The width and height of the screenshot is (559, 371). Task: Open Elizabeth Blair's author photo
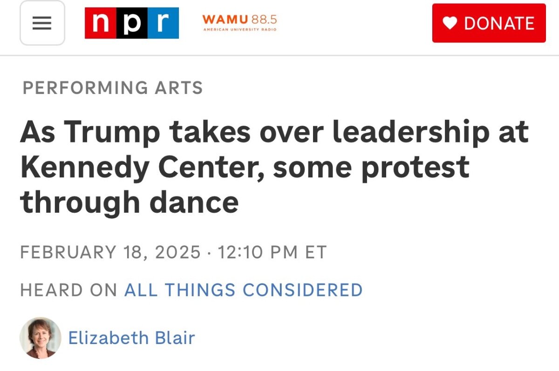[x=41, y=338]
